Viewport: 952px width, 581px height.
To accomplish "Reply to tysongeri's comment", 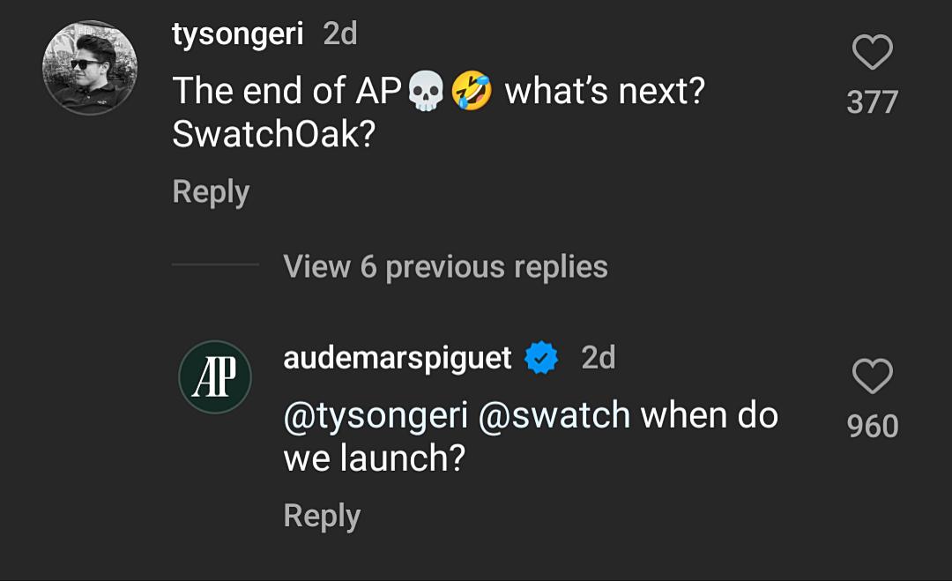I will point(211,192).
